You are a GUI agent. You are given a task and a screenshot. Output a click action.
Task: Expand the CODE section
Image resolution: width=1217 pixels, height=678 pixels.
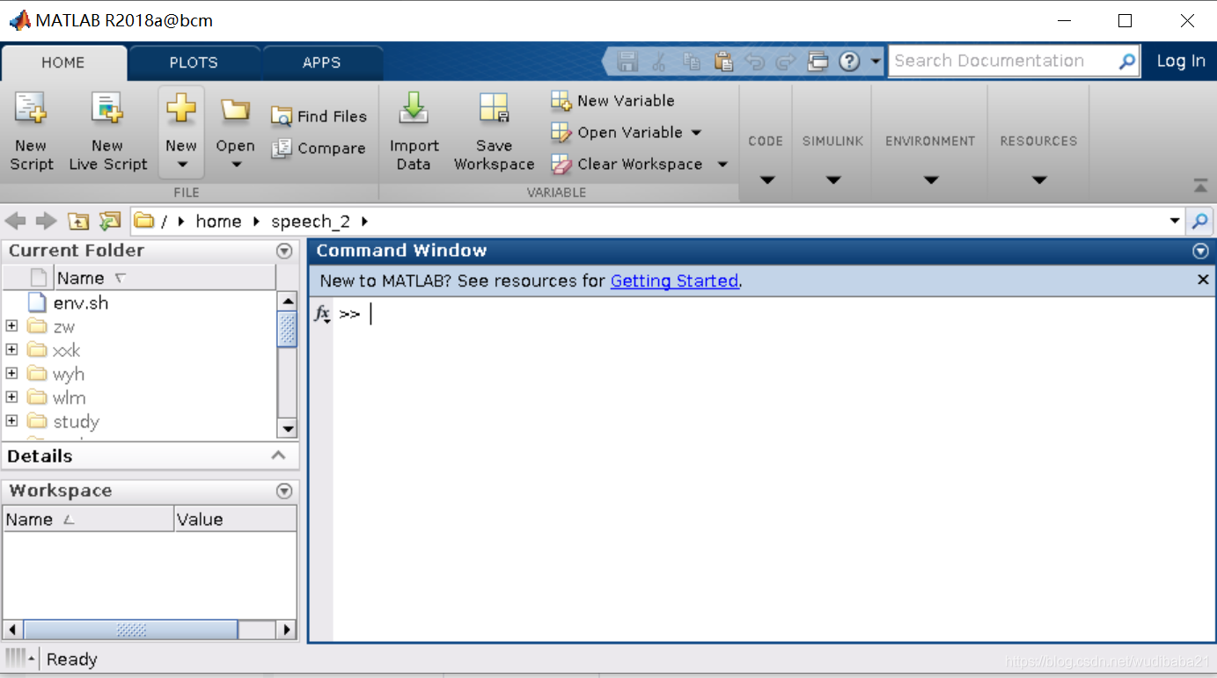(766, 180)
